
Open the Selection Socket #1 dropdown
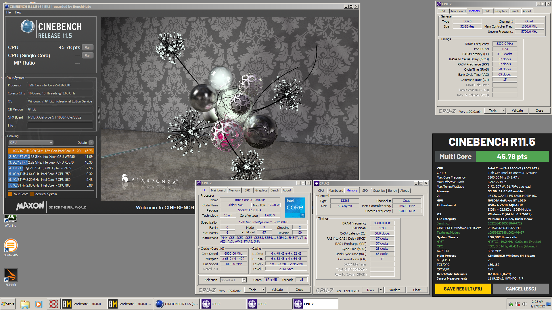(233, 280)
